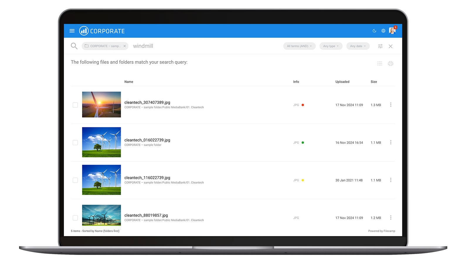Click folder path under cleantech_307407389.jpg
This screenshot has width=469, height=264.
pos(164,107)
